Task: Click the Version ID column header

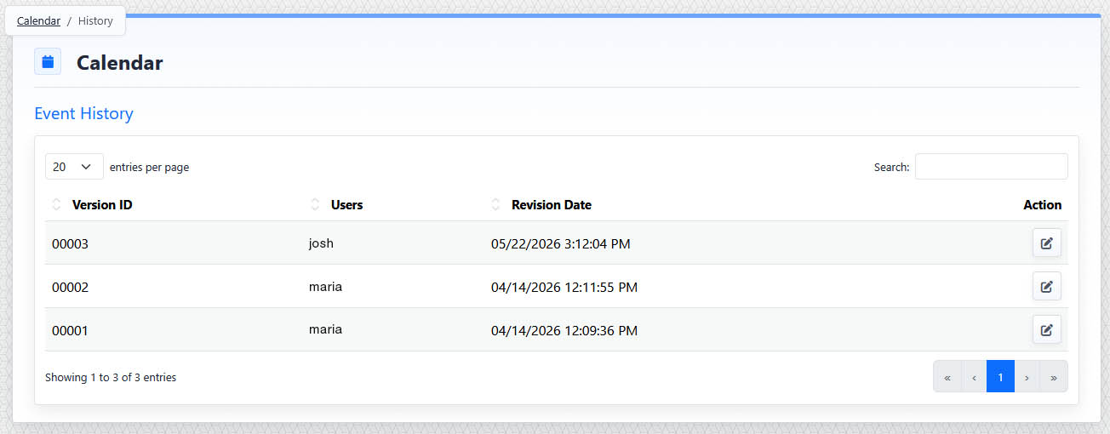Action: (x=102, y=205)
